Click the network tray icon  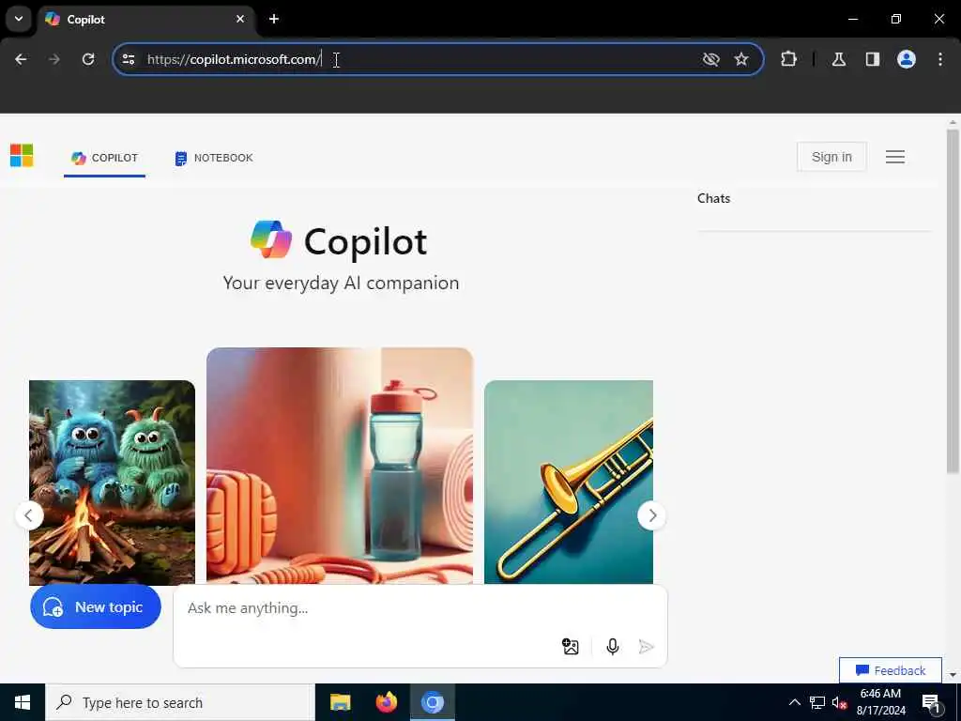tap(817, 702)
